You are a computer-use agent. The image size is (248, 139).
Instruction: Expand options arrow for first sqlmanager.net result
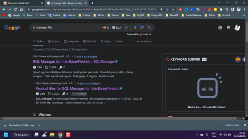[x=72, y=56]
